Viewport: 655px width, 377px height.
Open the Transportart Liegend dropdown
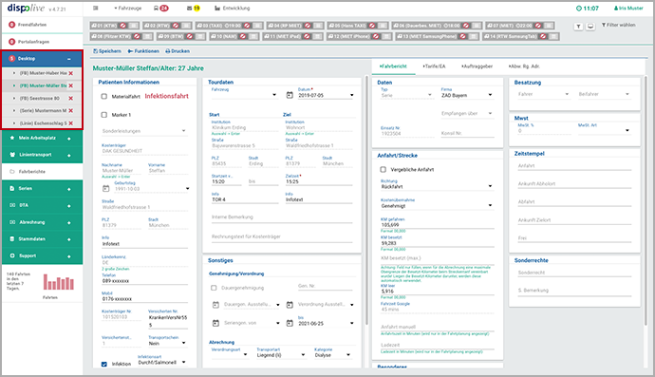(281, 355)
